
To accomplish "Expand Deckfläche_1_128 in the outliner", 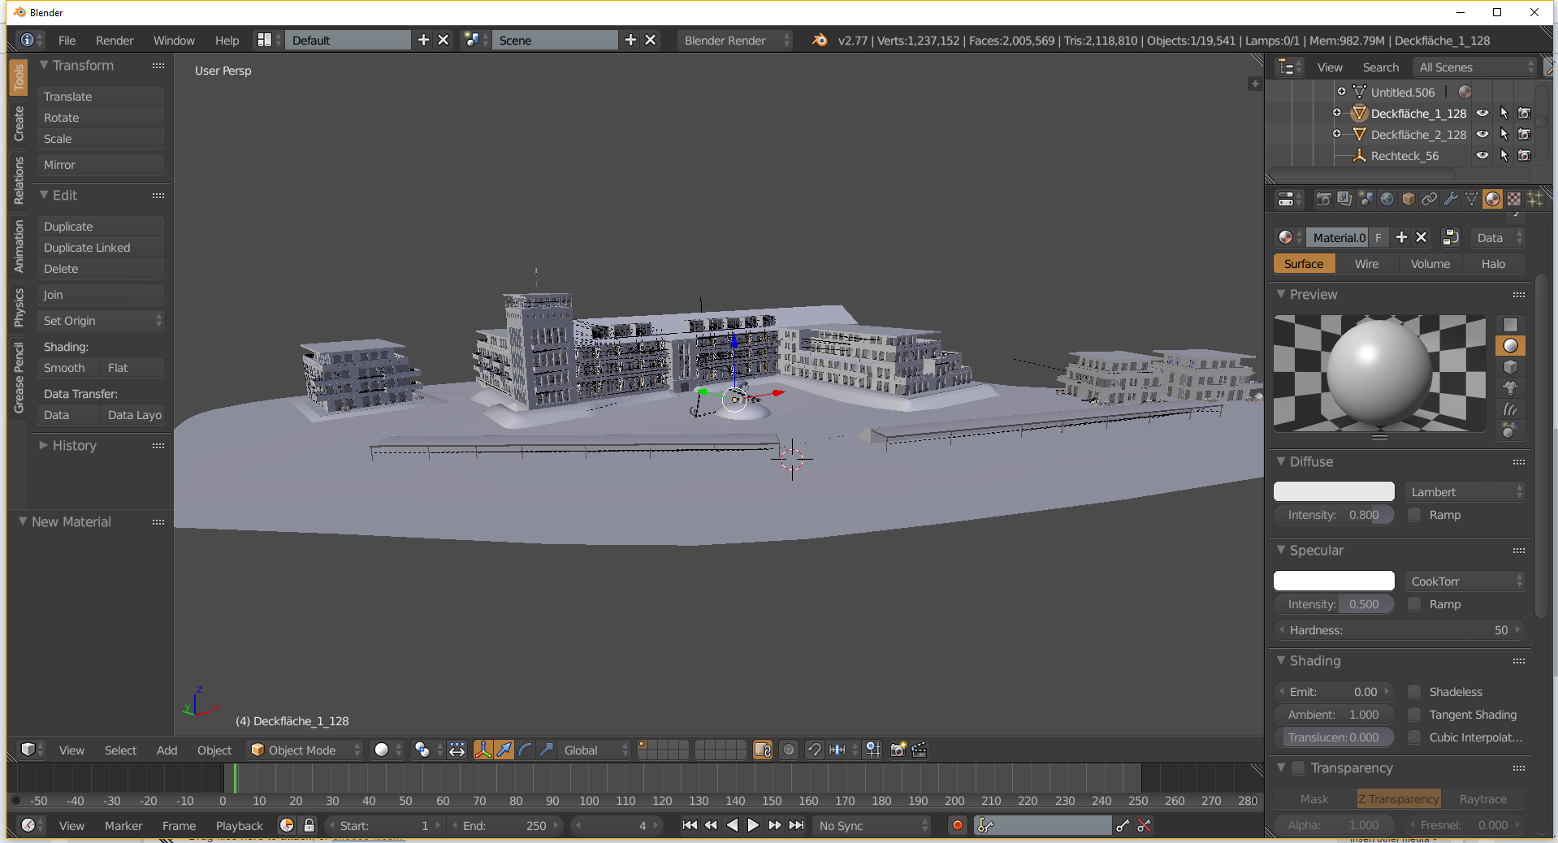I will click(1337, 113).
